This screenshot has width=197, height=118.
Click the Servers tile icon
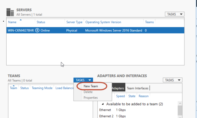(10, 12)
